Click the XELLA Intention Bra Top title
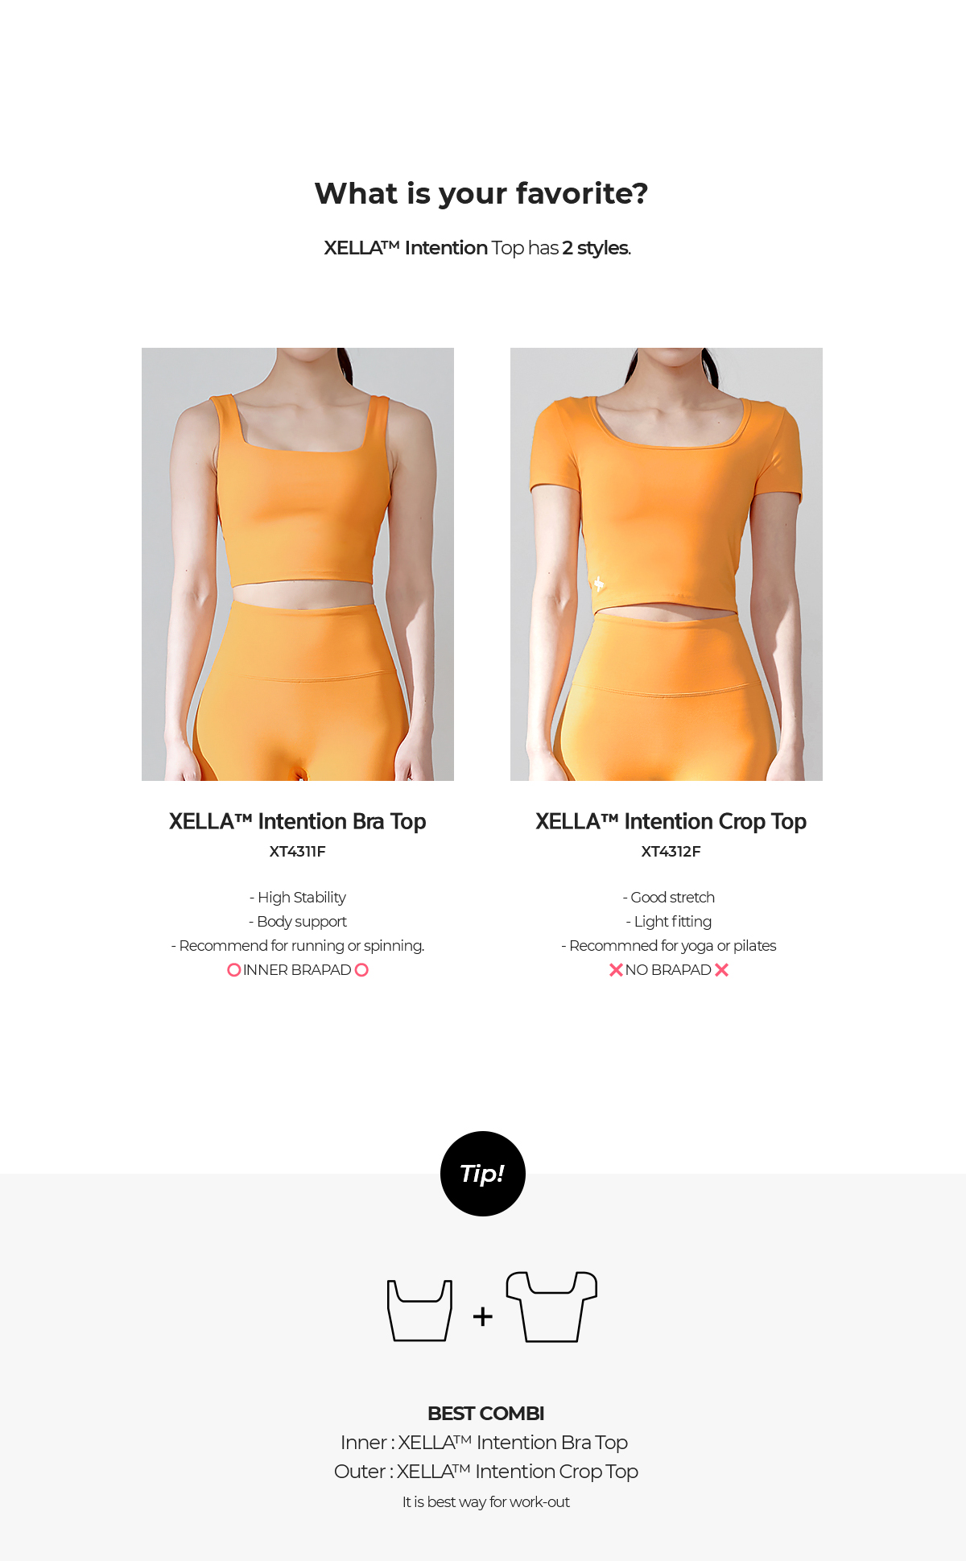 point(298,821)
